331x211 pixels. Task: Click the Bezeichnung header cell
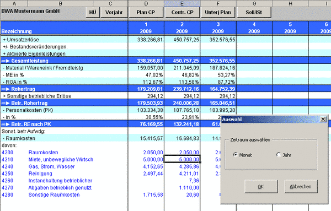pyautogui.click(x=17, y=31)
